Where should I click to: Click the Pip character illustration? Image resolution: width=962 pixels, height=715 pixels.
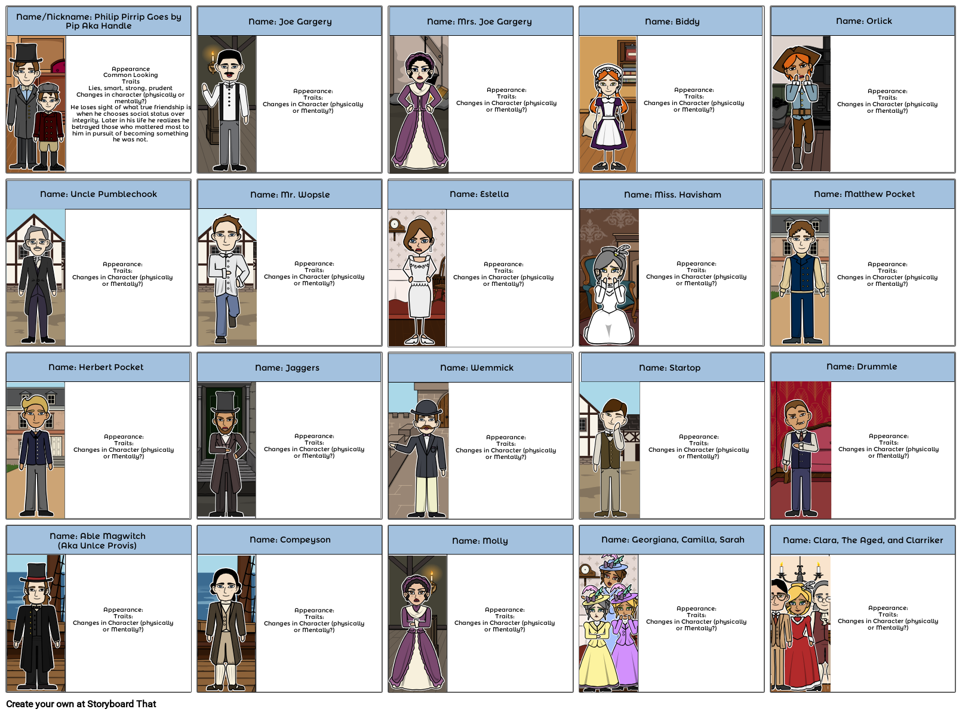(36, 104)
